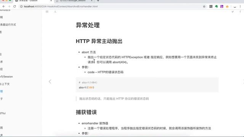The width and height of the screenshot is (244, 137).
Task: Close the 127.0.0.1 get_session tab
Action: (x=91, y=1)
